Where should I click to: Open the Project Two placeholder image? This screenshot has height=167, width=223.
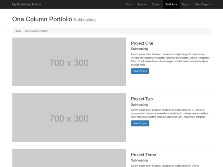click(69, 118)
